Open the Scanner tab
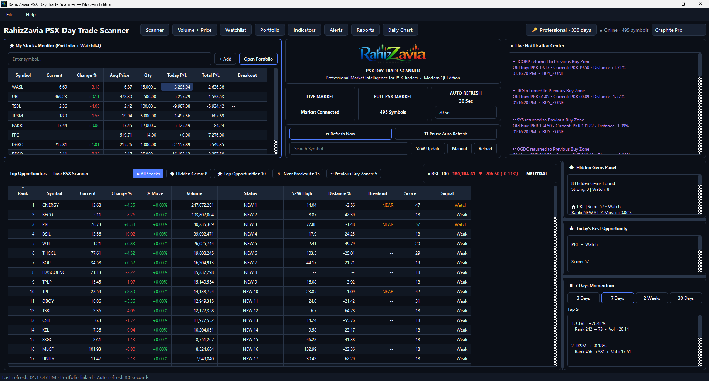 (155, 30)
